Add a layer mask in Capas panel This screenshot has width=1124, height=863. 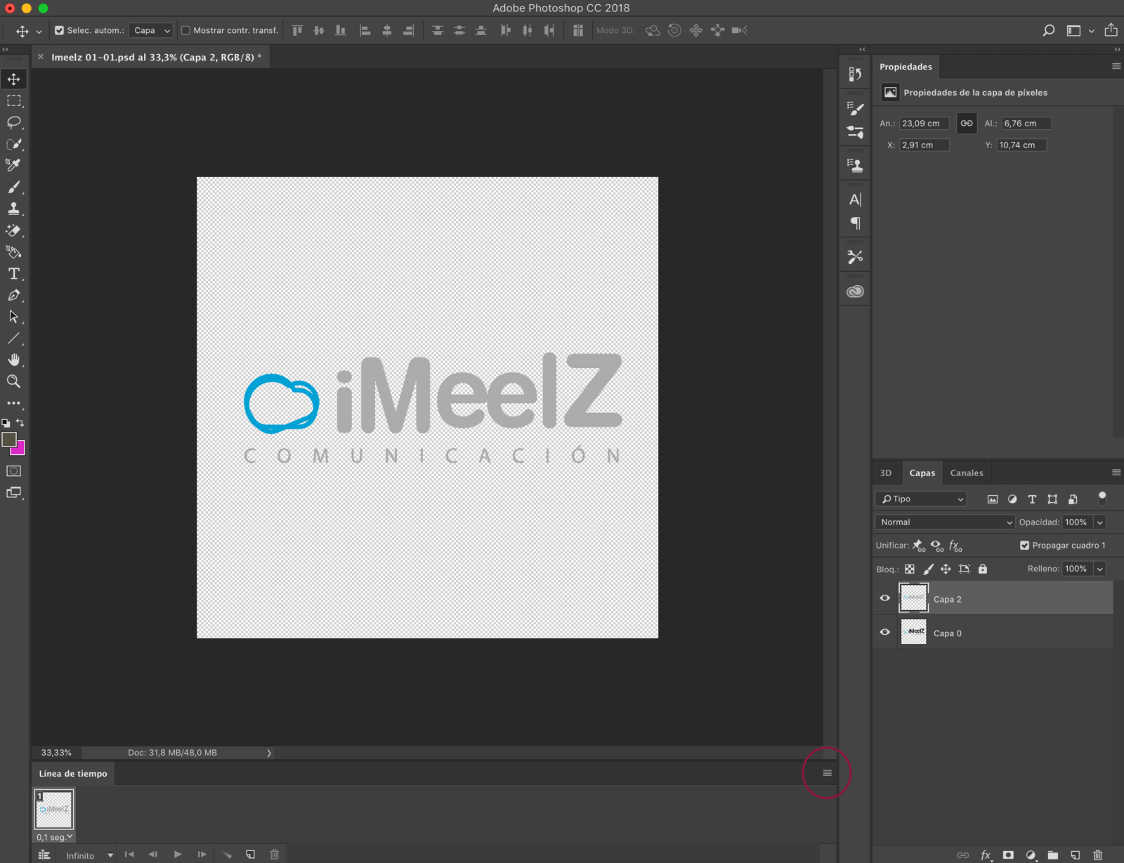tap(1008, 855)
